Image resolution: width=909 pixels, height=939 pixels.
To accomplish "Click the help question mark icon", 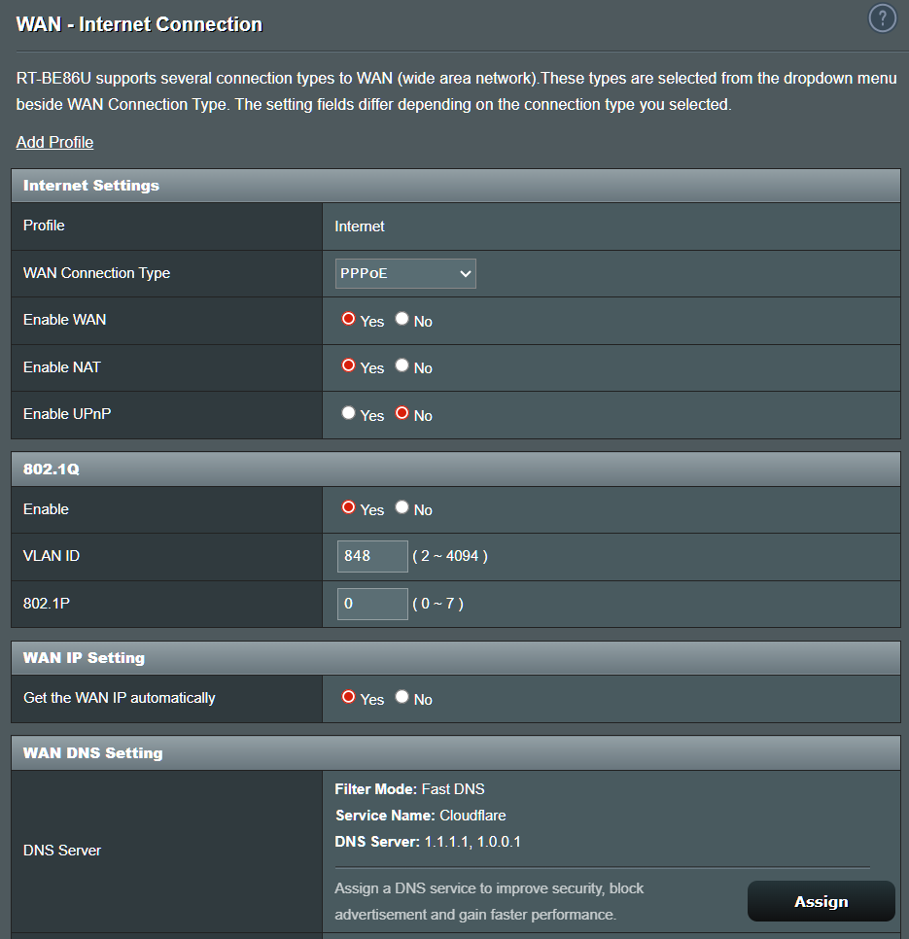I will pyautogui.click(x=881, y=18).
